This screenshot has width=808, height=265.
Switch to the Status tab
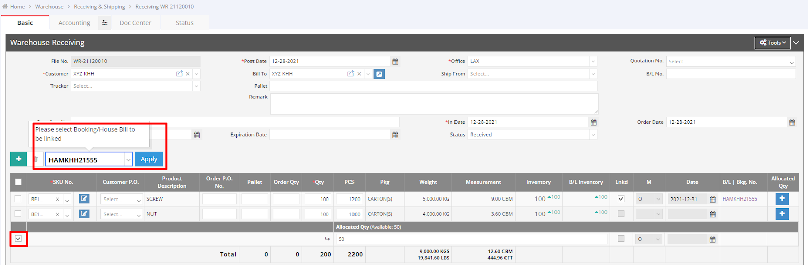tap(184, 23)
